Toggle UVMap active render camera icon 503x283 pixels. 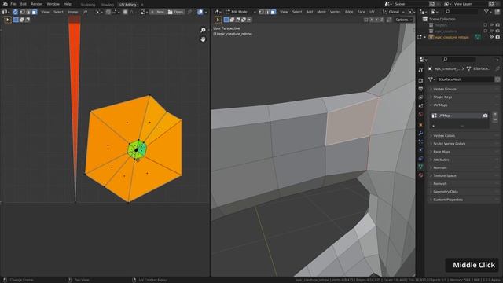[x=485, y=116]
